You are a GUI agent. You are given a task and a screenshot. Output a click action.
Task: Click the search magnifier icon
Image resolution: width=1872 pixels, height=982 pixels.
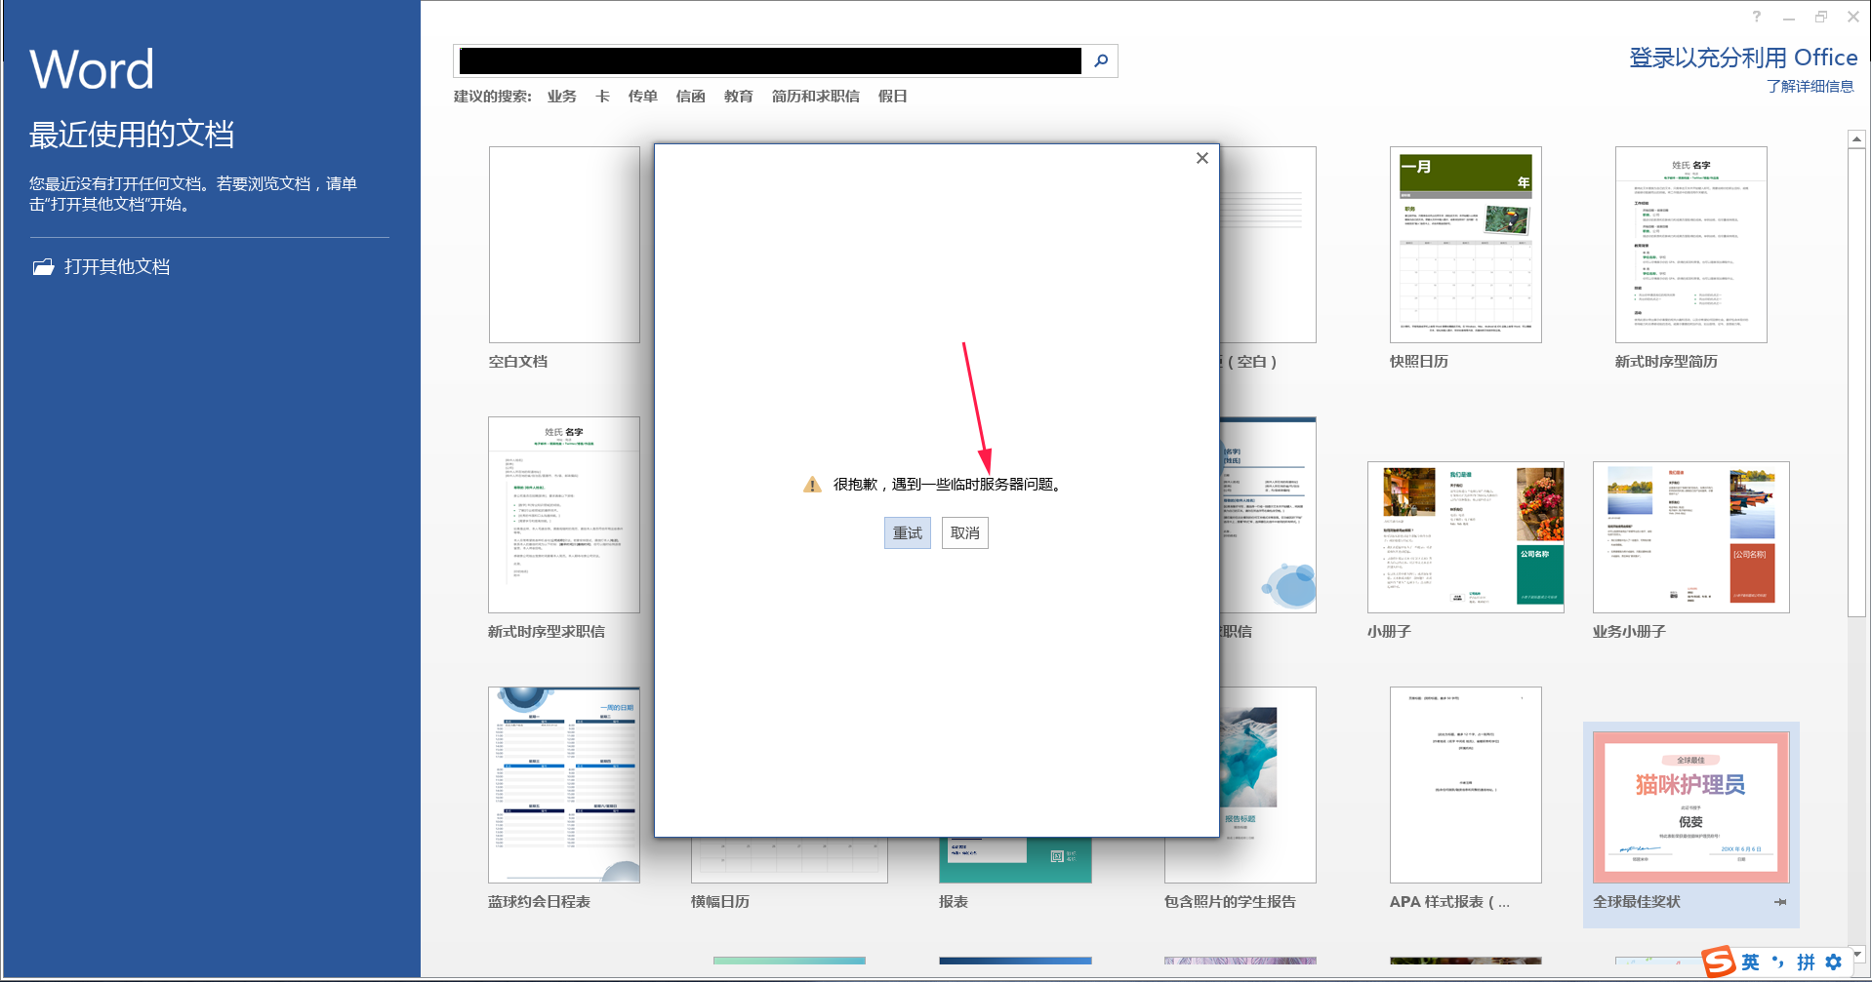pyautogui.click(x=1101, y=60)
